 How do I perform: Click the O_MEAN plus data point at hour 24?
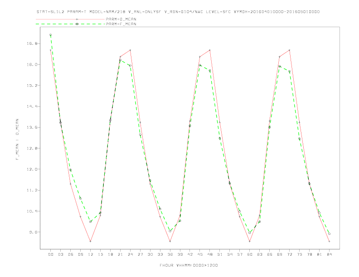pos(130,50)
